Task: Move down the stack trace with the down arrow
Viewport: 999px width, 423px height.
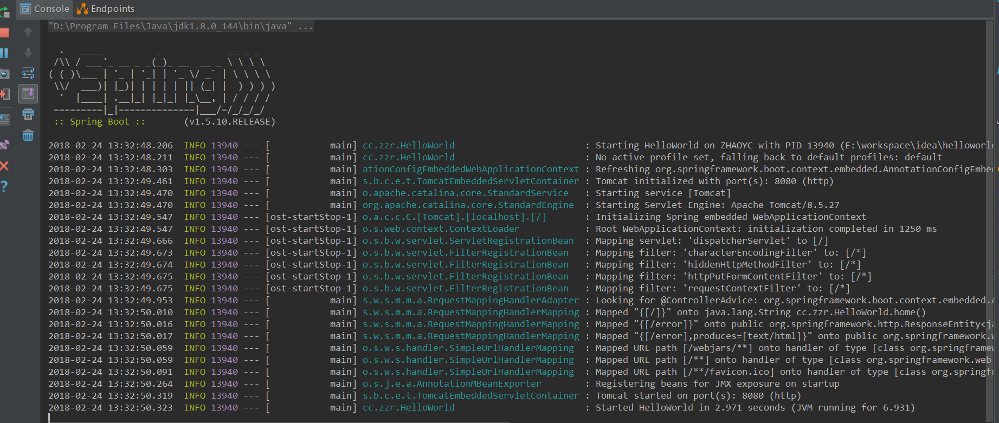Action: [28, 53]
